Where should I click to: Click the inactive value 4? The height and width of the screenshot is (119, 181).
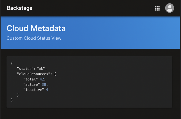point(47,90)
